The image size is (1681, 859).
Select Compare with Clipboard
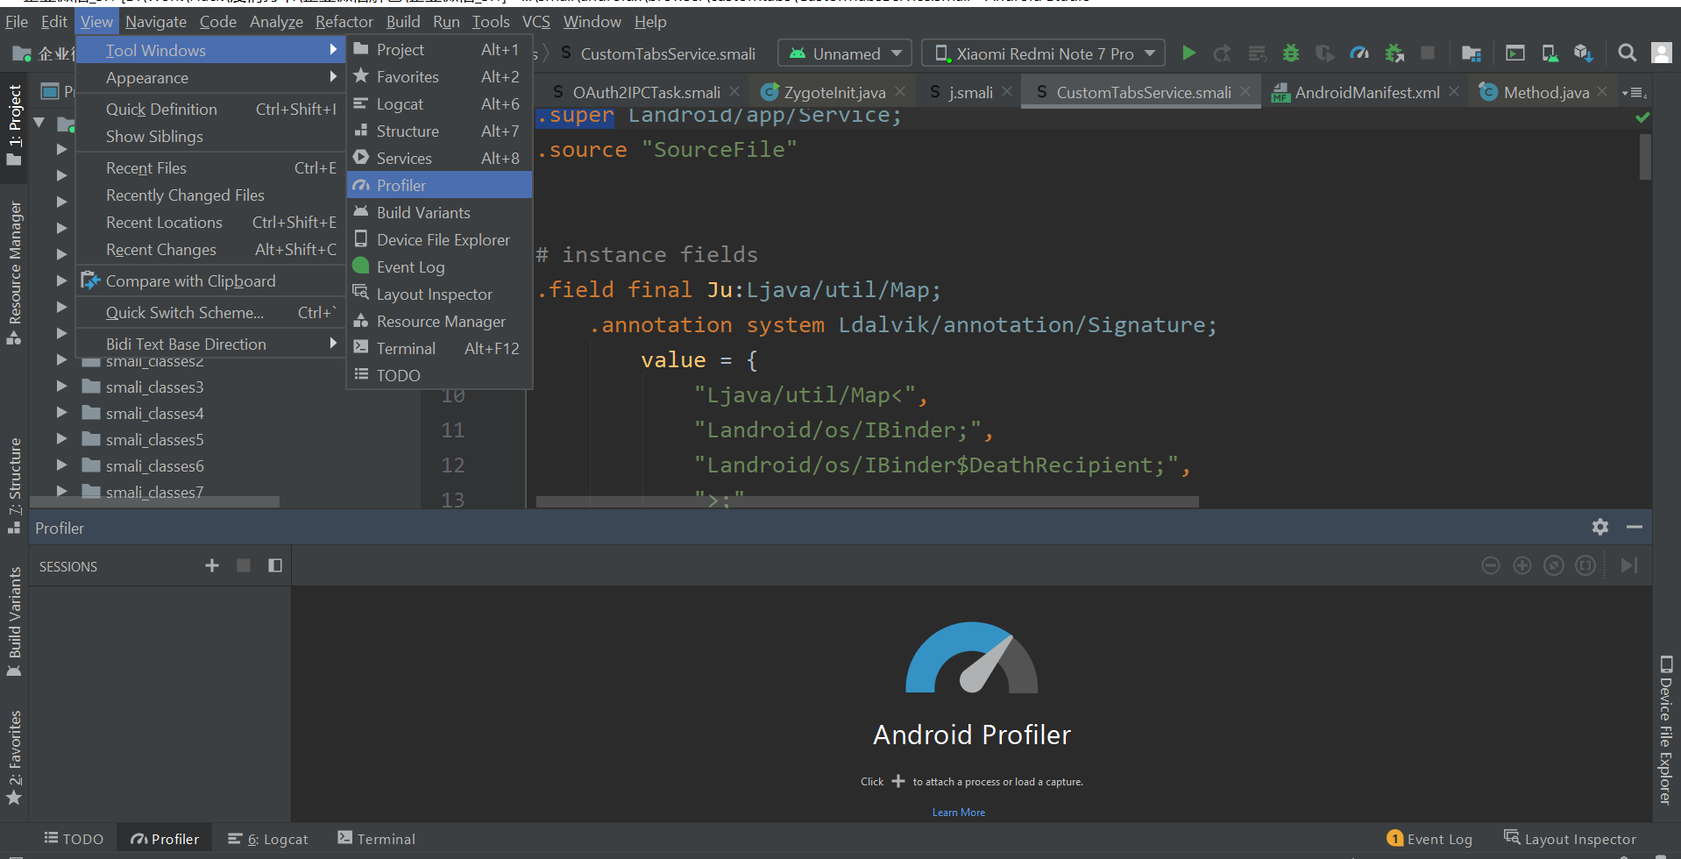coord(210,280)
